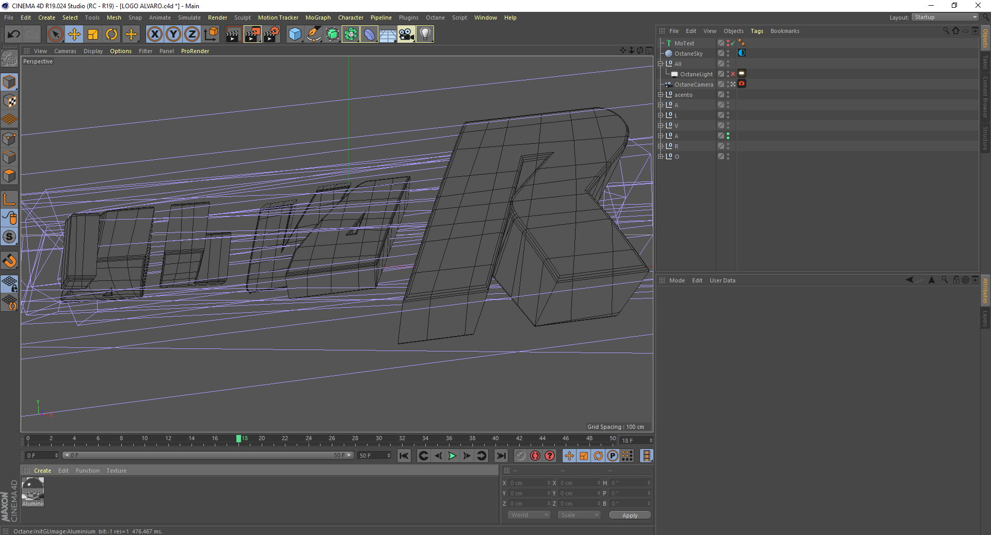Toggle Enable Snap S icon

click(9, 237)
